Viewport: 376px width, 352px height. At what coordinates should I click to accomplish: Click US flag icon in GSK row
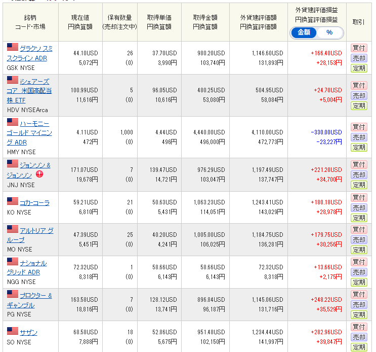tap(13, 47)
